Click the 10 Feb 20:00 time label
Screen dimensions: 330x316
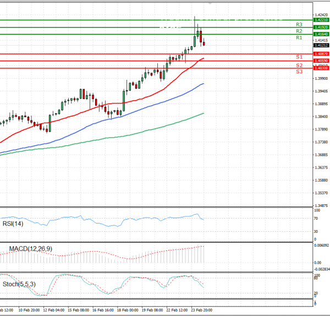[x=29, y=310]
